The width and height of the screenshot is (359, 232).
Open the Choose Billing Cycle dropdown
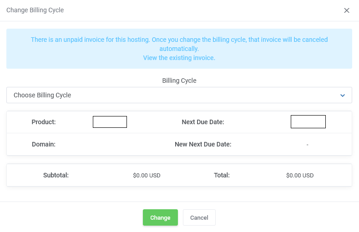tap(179, 95)
